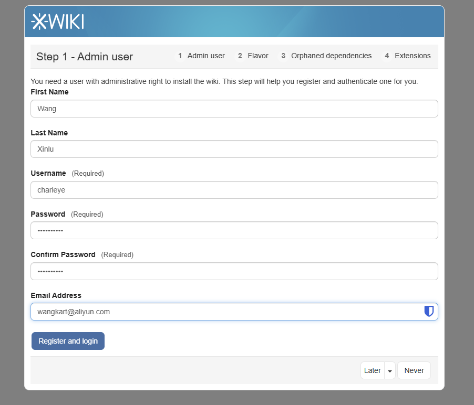Image resolution: width=474 pixels, height=405 pixels.
Task: Click the Username label text
Action: click(x=48, y=173)
